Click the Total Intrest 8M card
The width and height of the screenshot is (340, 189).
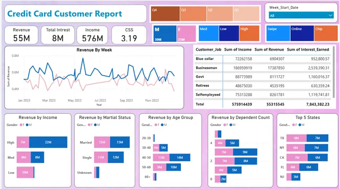58,35
